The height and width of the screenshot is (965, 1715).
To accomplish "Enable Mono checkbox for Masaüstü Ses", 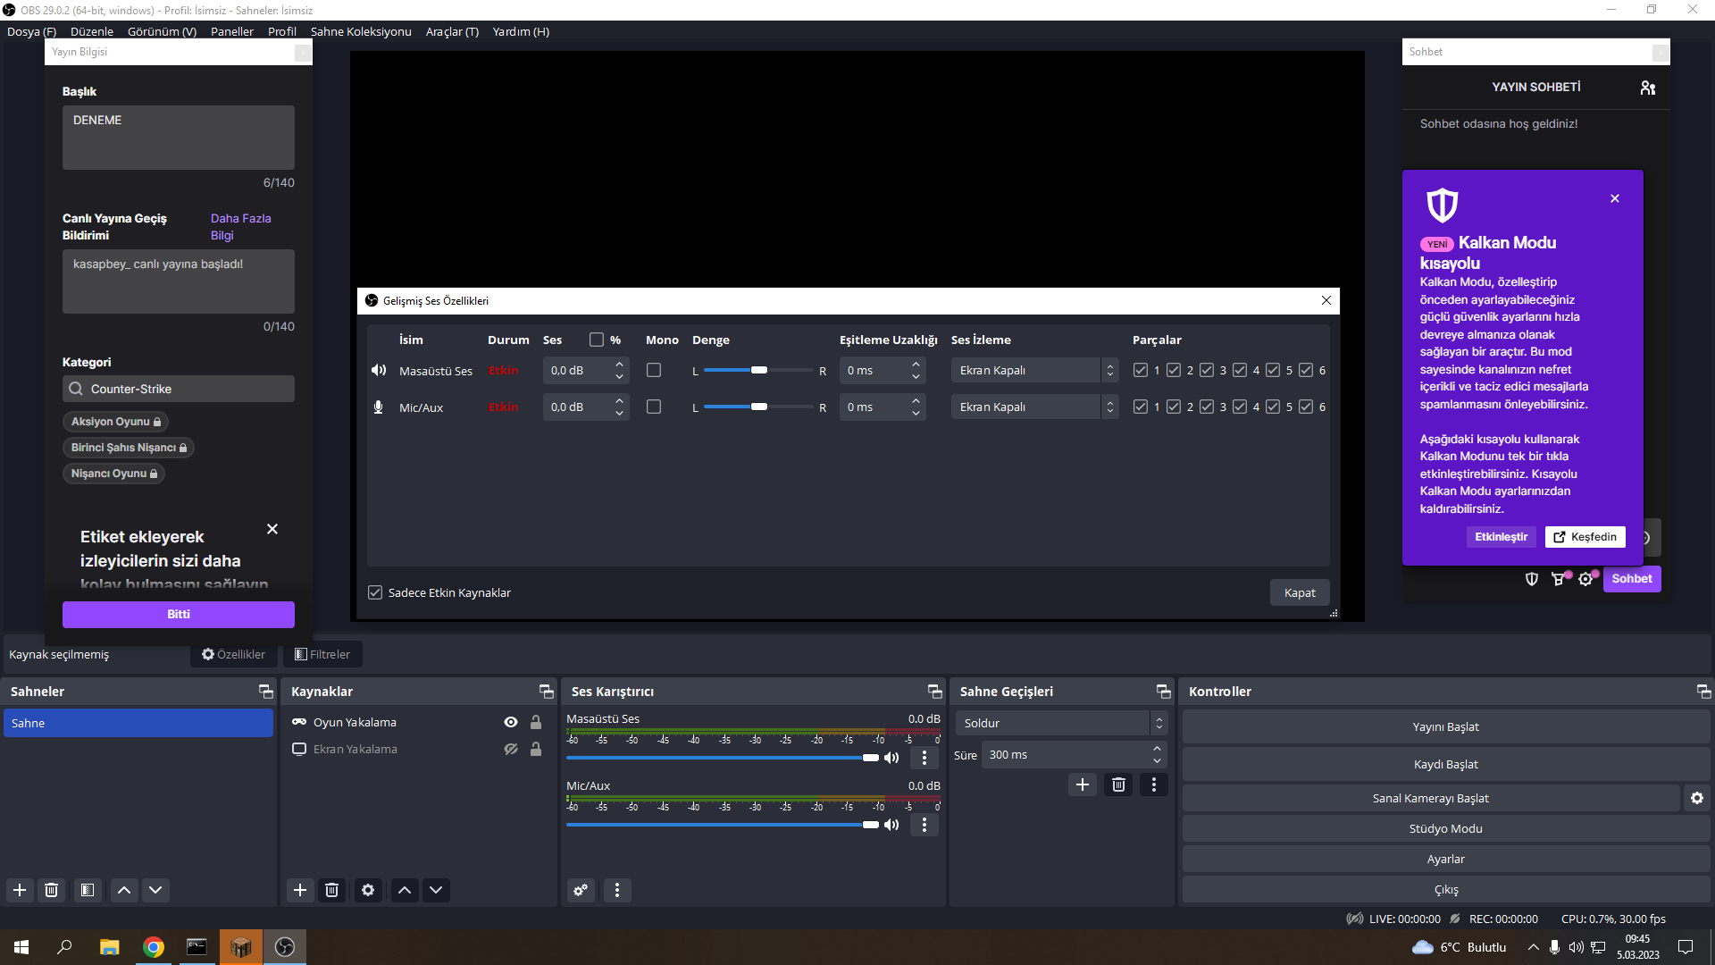I will 654,370.
